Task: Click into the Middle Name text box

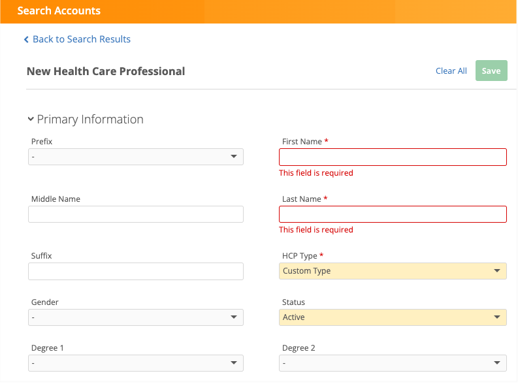Action: click(x=135, y=214)
